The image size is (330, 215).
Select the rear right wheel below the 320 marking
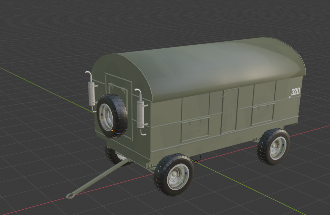(273, 146)
